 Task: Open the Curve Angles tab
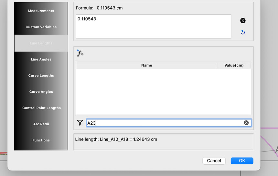coord(41,92)
